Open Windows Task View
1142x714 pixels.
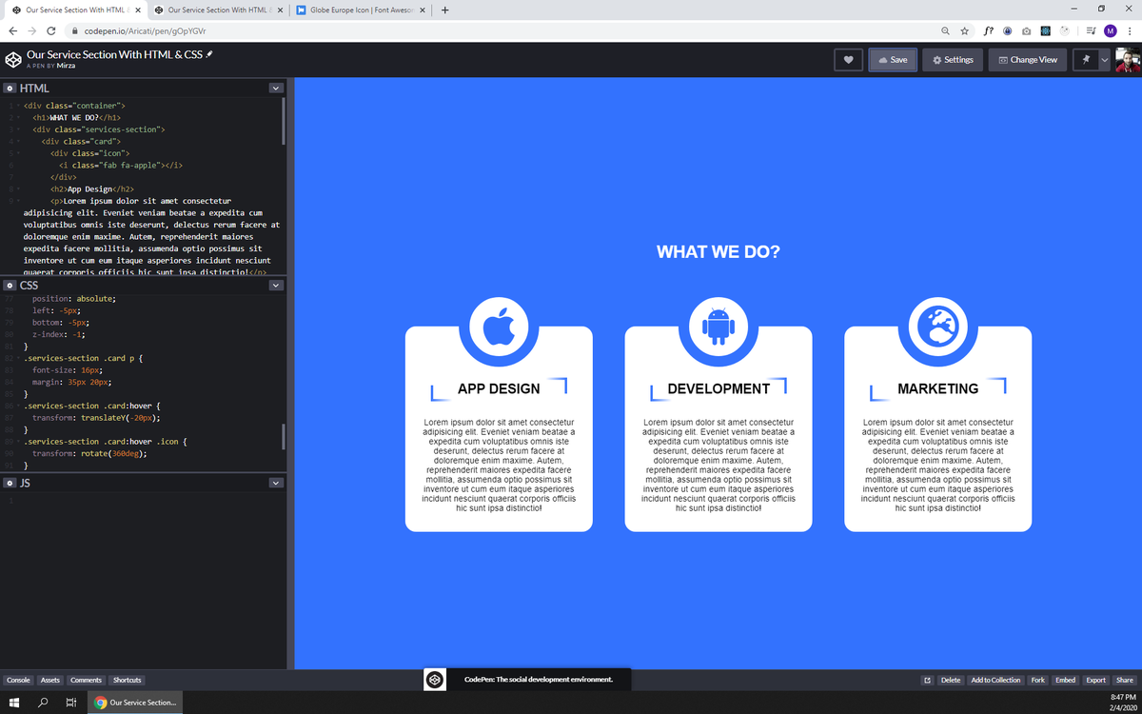click(70, 703)
